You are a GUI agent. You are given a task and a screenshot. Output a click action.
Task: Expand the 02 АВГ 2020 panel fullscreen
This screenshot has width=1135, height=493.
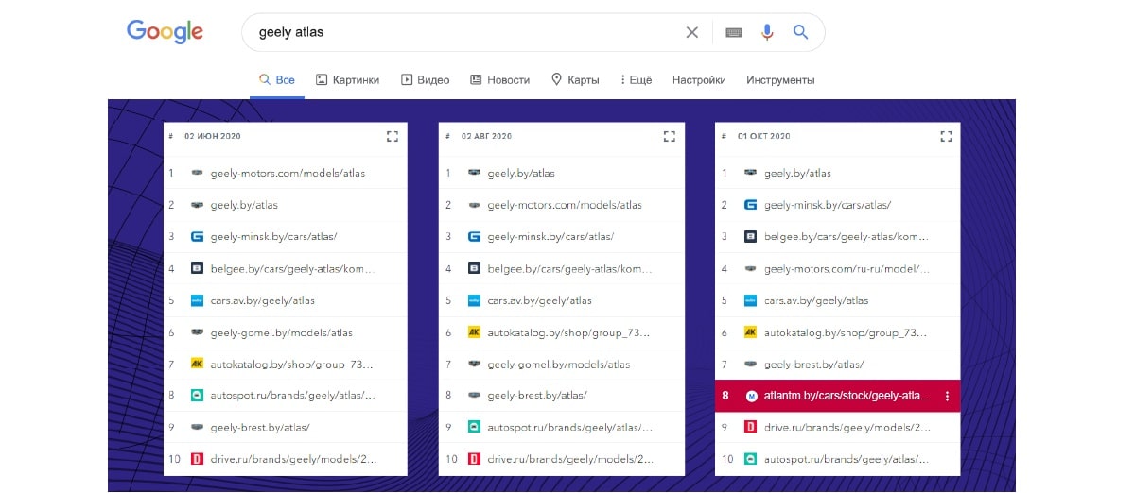[670, 136]
